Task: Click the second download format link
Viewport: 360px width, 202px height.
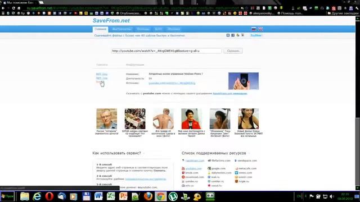Action: tap(101, 78)
